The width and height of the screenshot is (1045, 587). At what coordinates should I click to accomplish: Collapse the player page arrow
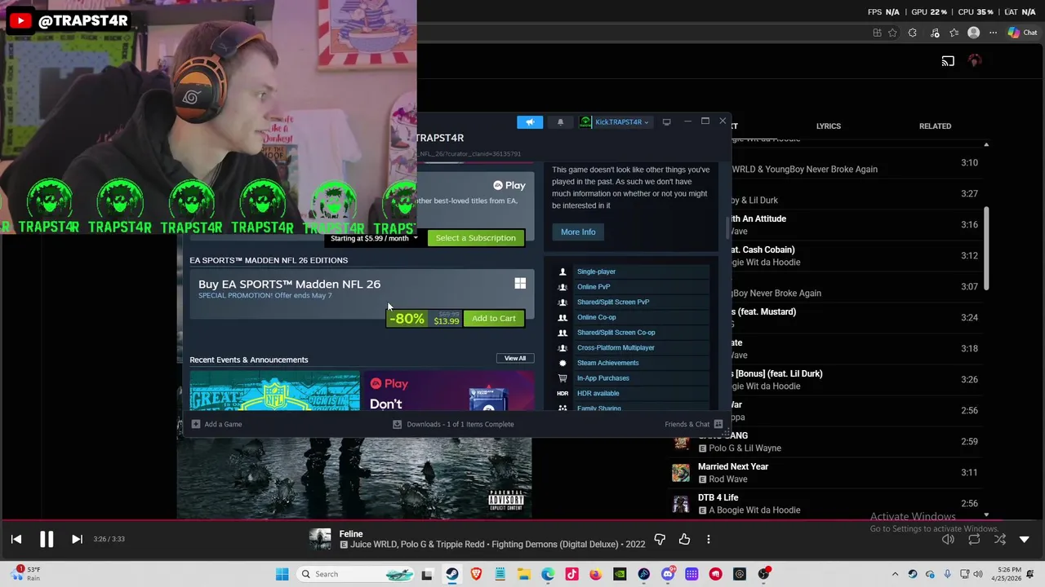(x=1025, y=539)
